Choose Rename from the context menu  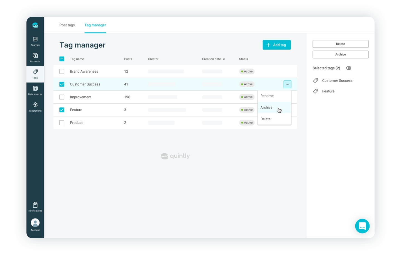267,96
